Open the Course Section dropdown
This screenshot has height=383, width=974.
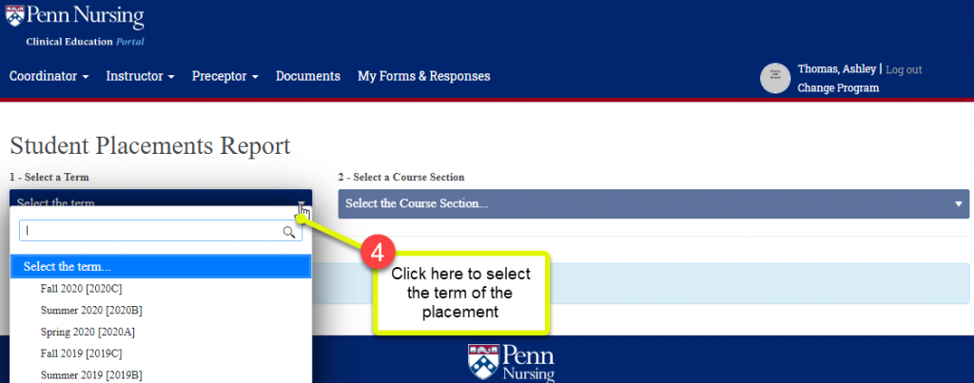point(653,203)
